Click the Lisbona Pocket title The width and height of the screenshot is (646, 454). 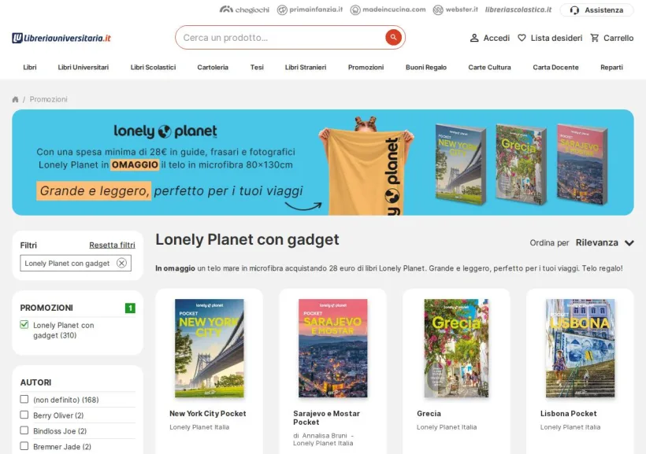pos(568,414)
